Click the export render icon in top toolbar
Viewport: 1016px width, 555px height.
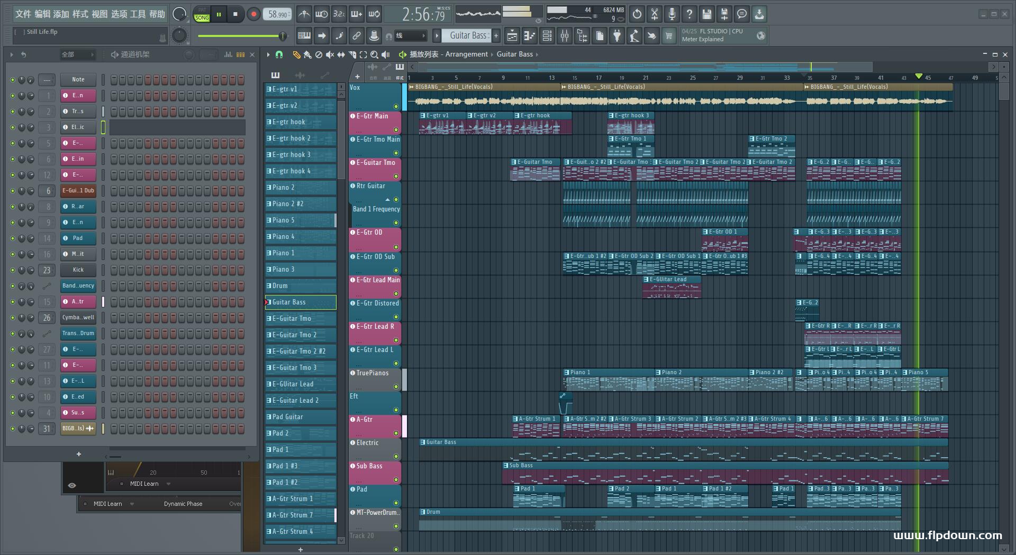point(724,14)
